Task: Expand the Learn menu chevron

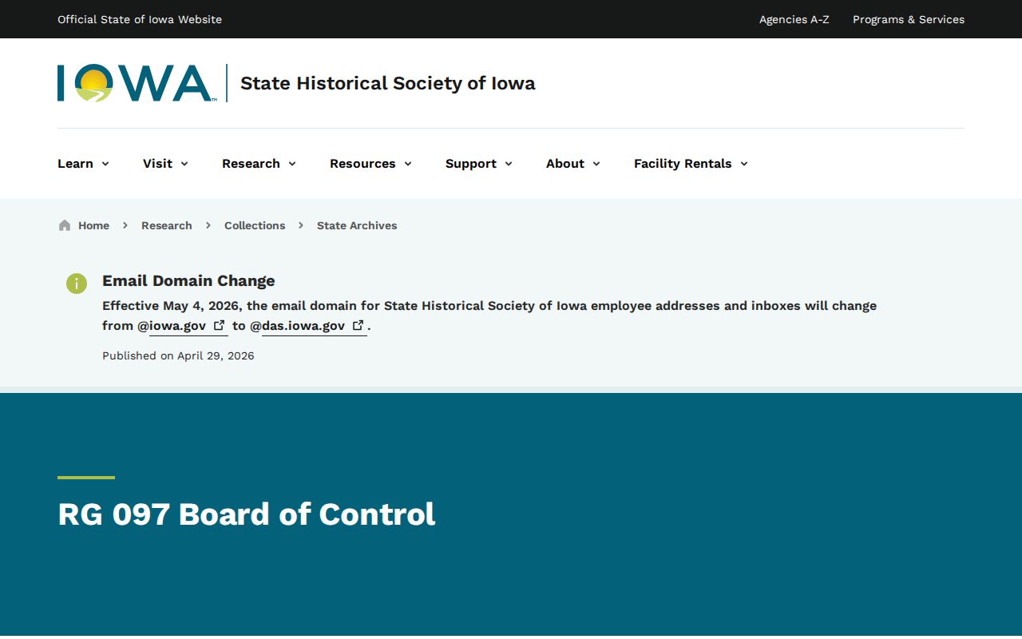Action: point(105,164)
